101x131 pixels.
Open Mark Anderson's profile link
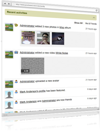(33, 92)
